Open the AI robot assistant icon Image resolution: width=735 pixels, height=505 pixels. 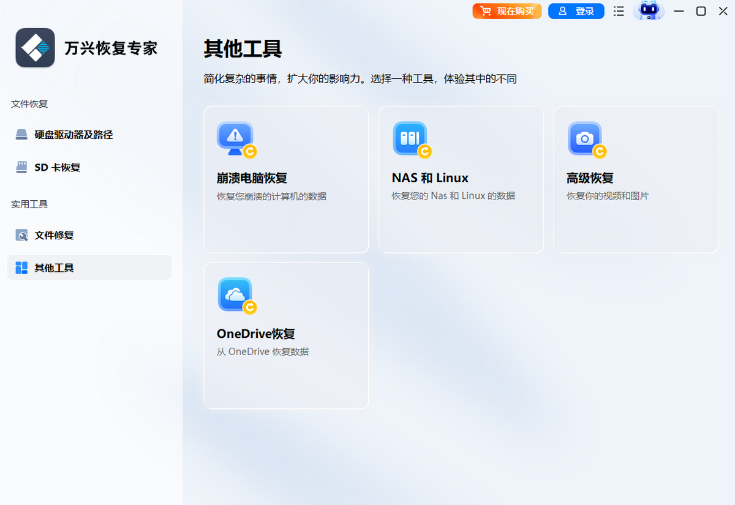coord(648,11)
